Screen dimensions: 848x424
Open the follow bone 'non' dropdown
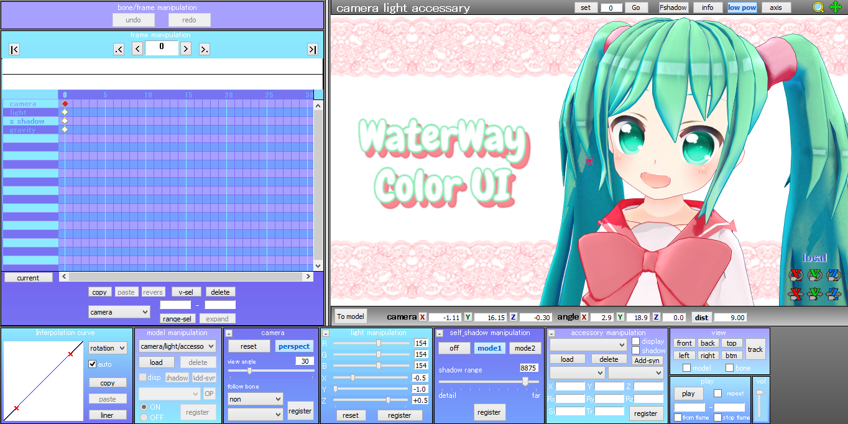[255, 399]
